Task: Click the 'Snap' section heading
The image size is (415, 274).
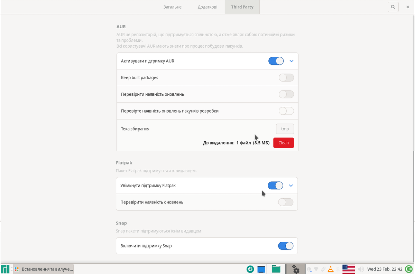Action: coord(121,223)
